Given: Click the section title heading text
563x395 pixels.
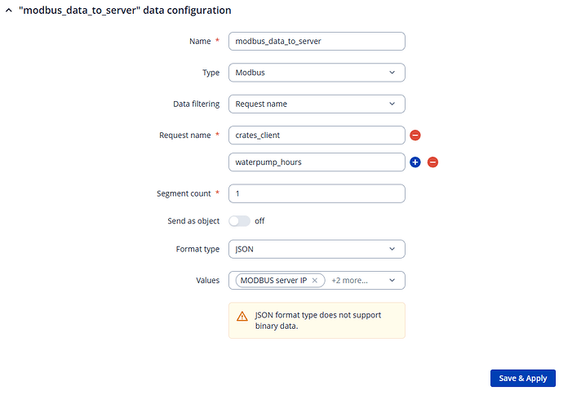Looking at the screenshot, I should tap(125, 11).
